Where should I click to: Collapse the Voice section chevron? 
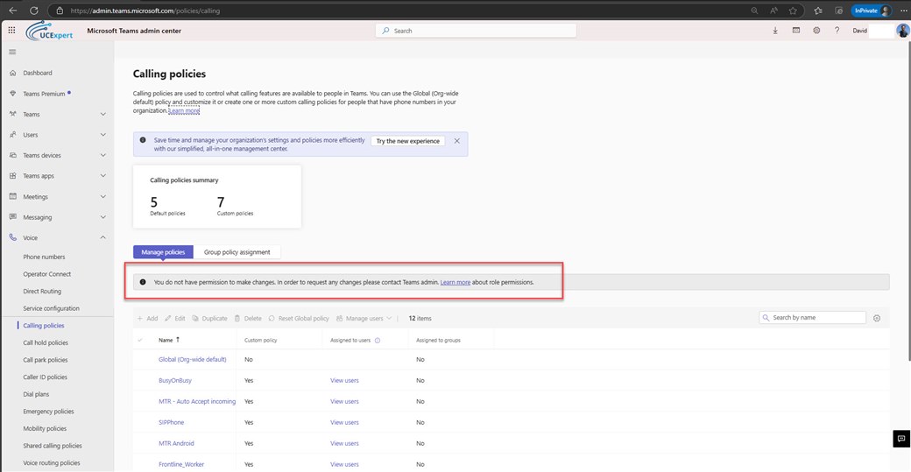point(102,237)
